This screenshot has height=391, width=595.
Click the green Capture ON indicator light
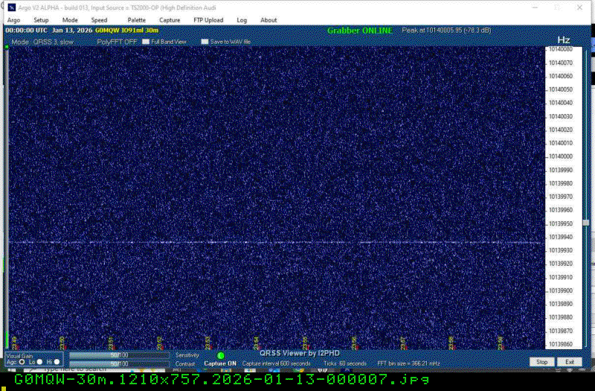(220, 355)
